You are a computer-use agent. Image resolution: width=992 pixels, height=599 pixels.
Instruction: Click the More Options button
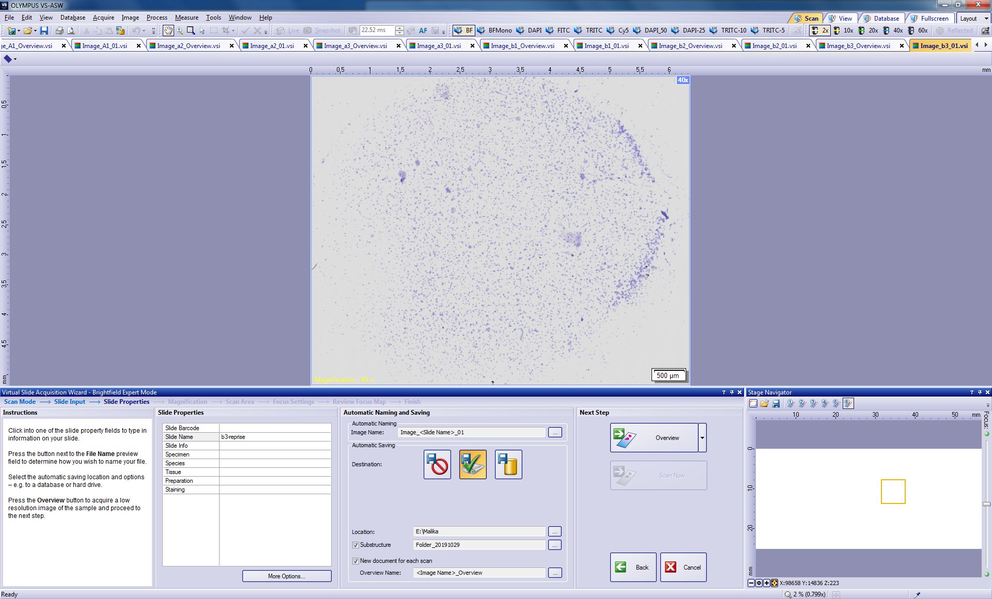[x=287, y=576]
